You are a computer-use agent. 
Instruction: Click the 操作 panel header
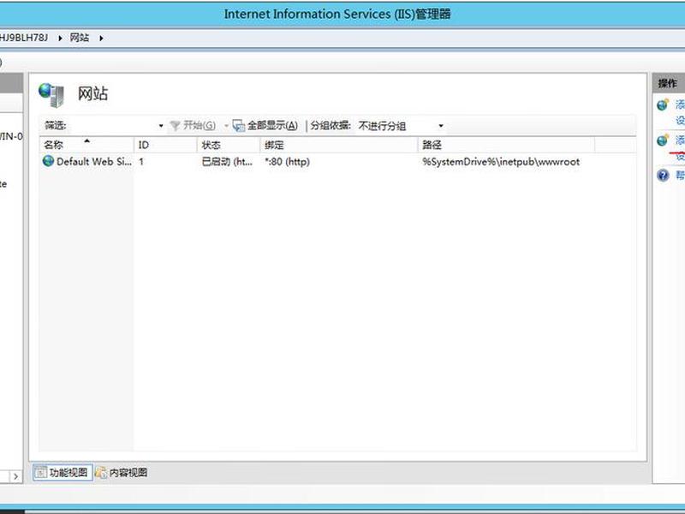pos(669,83)
